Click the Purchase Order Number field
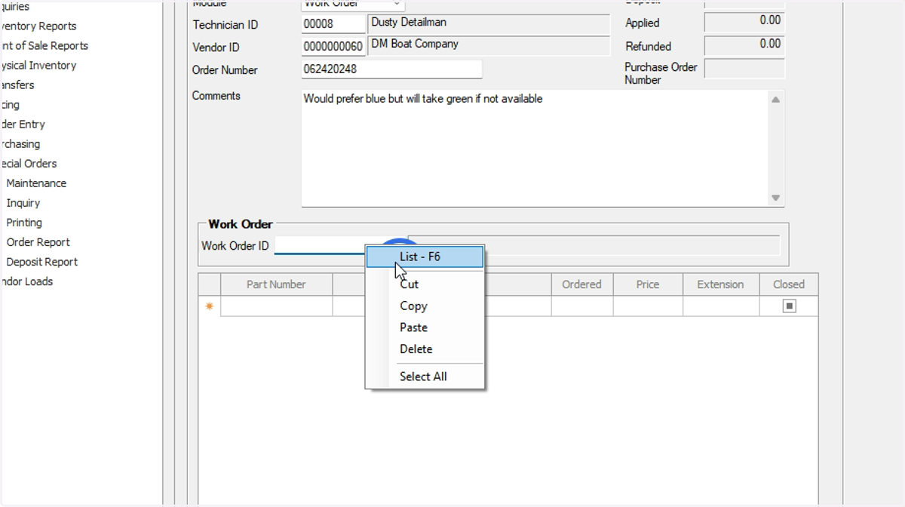 744,69
